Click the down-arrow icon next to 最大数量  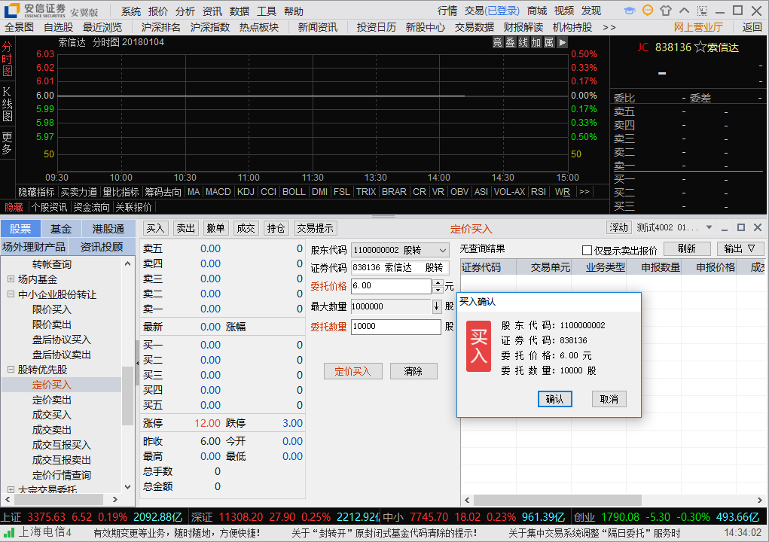coord(437,307)
